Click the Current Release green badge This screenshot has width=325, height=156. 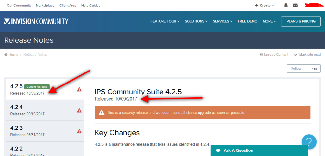[37, 87]
